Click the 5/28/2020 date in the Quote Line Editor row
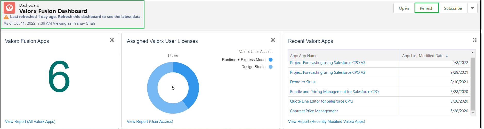The height and width of the screenshot is (129, 484). pyautogui.click(x=459, y=101)
